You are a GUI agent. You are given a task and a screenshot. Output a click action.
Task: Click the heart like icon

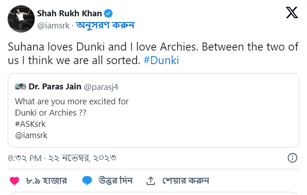coord(14,181)
